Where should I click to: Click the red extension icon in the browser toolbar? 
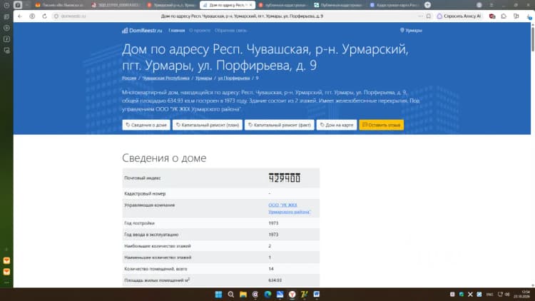492,16
